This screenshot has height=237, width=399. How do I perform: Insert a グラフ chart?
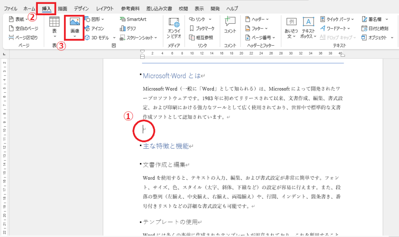click(x=128, y=28)
